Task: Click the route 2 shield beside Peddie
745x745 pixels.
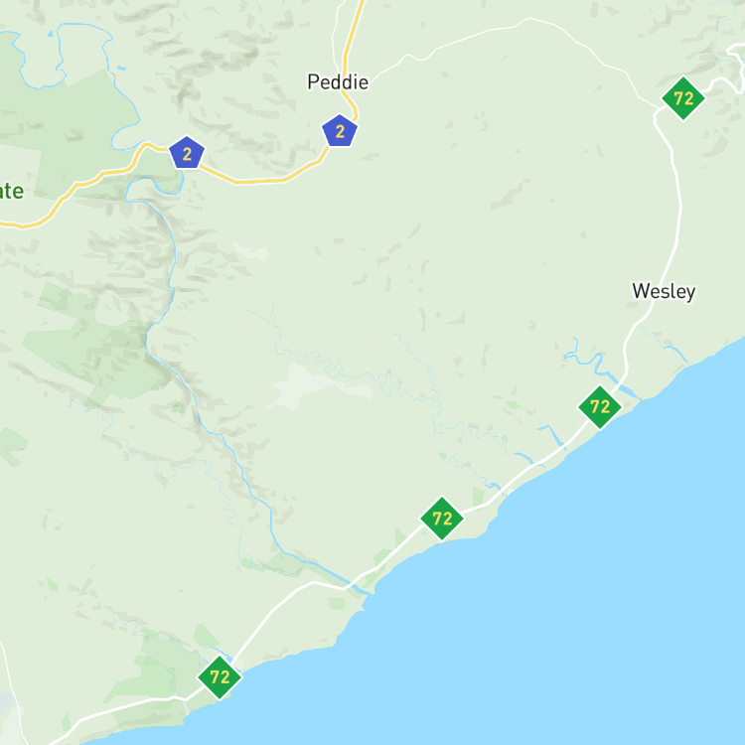Action: (x=340, y=131)
